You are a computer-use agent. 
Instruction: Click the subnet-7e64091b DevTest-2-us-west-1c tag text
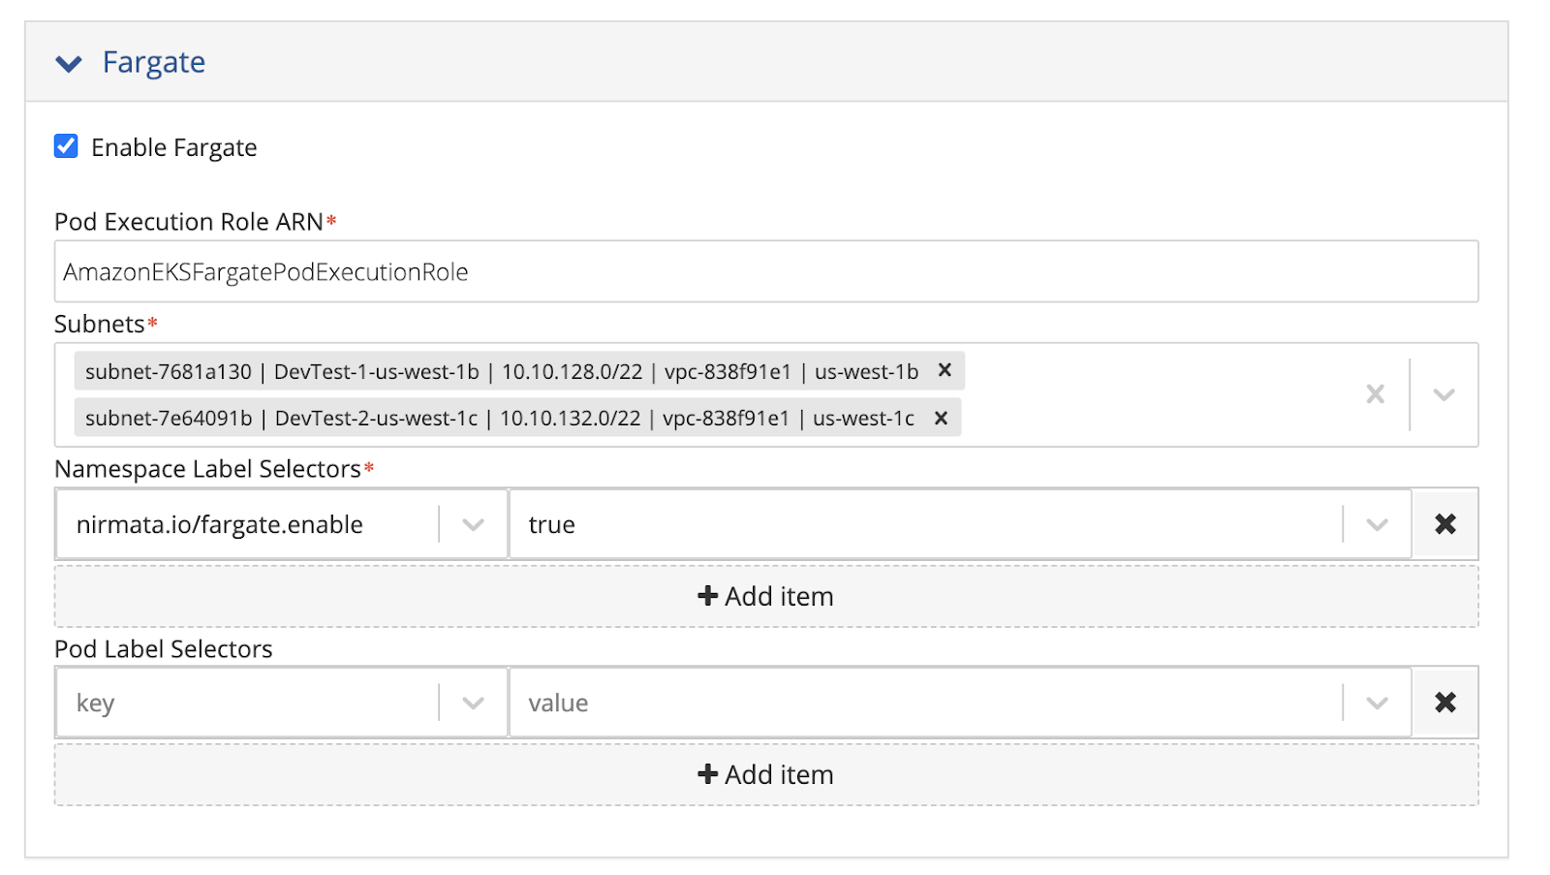click(500, 418)
